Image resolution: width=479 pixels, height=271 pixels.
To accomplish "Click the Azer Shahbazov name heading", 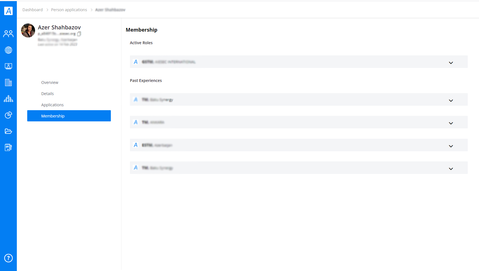I will click(59, 27).
